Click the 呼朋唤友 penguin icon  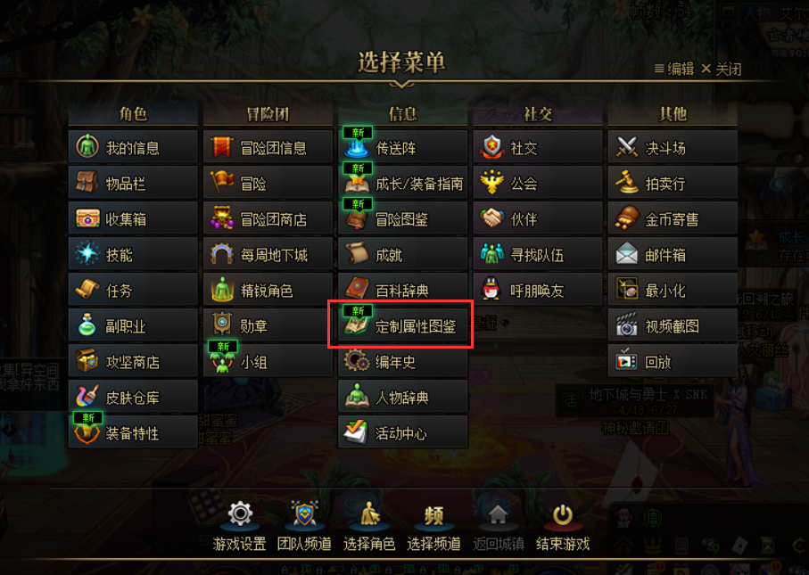coord(491,290)
